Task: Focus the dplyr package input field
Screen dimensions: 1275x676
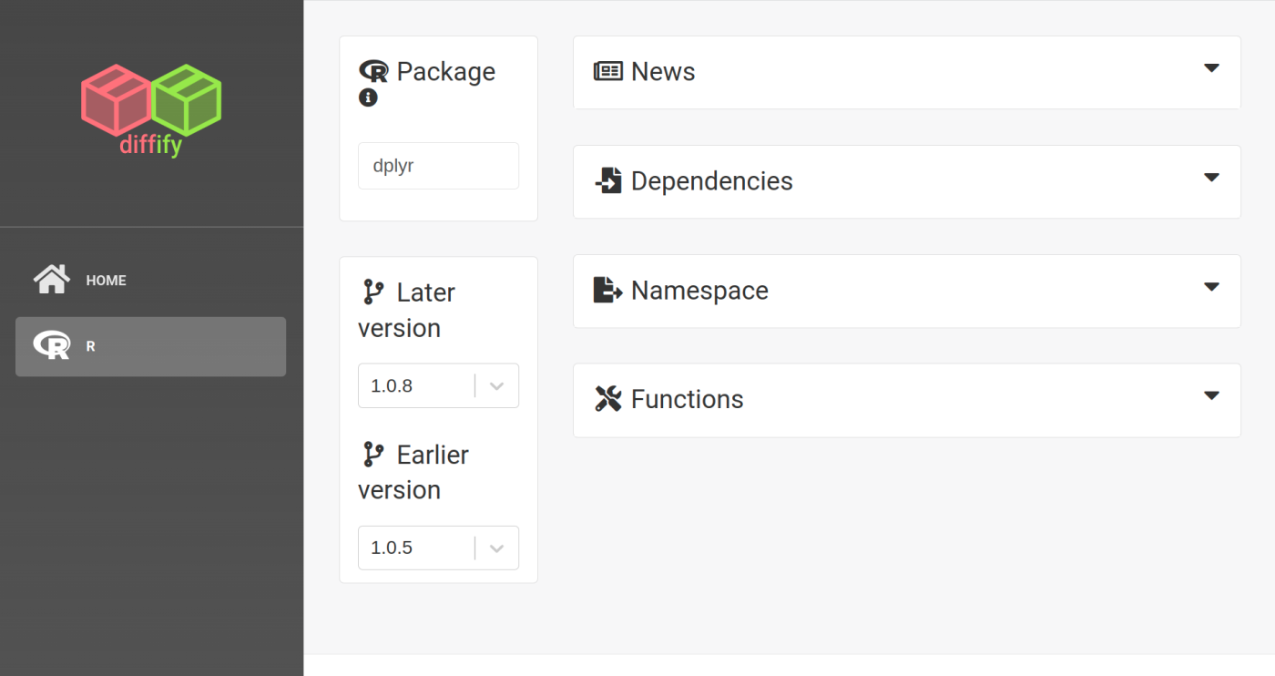Action: coord(438,166)
